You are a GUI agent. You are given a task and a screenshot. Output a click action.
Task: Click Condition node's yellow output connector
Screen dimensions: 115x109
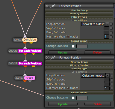31,42
